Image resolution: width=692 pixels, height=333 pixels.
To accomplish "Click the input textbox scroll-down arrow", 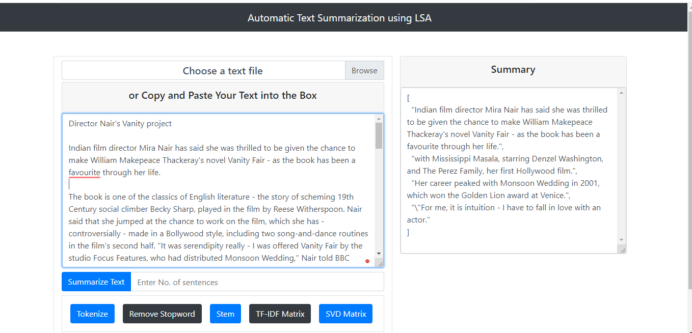I will tap(379, 254).
